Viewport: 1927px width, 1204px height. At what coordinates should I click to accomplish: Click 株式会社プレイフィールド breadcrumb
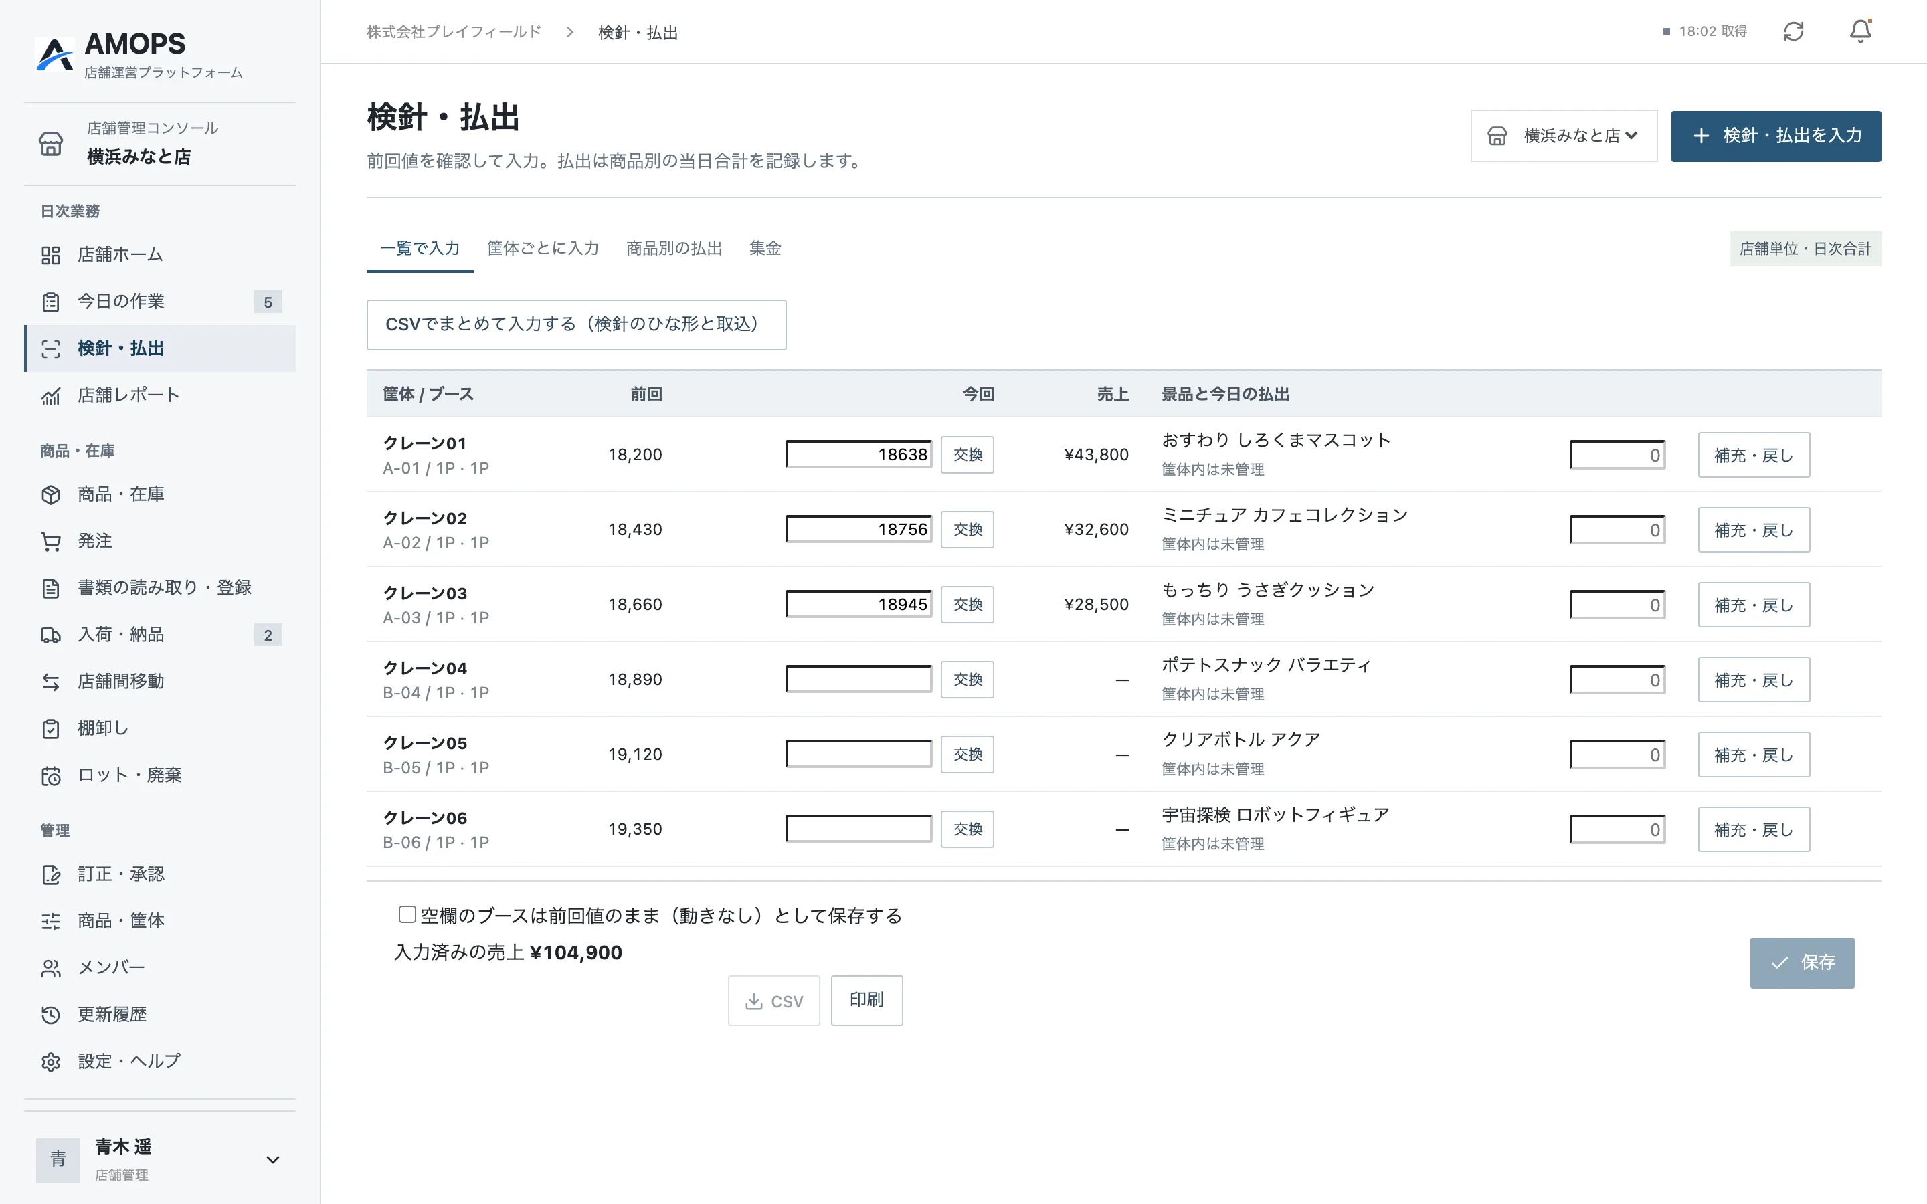click(x=454, y=32)
